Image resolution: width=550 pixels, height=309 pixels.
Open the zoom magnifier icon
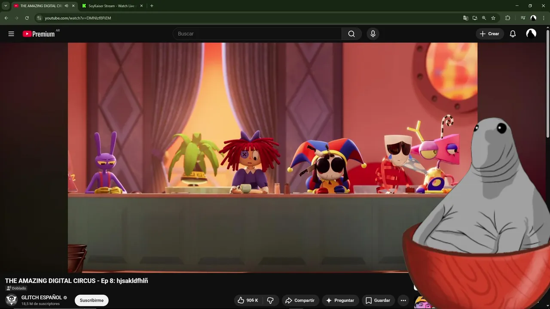pyautogui.click(x=484, y=18)
